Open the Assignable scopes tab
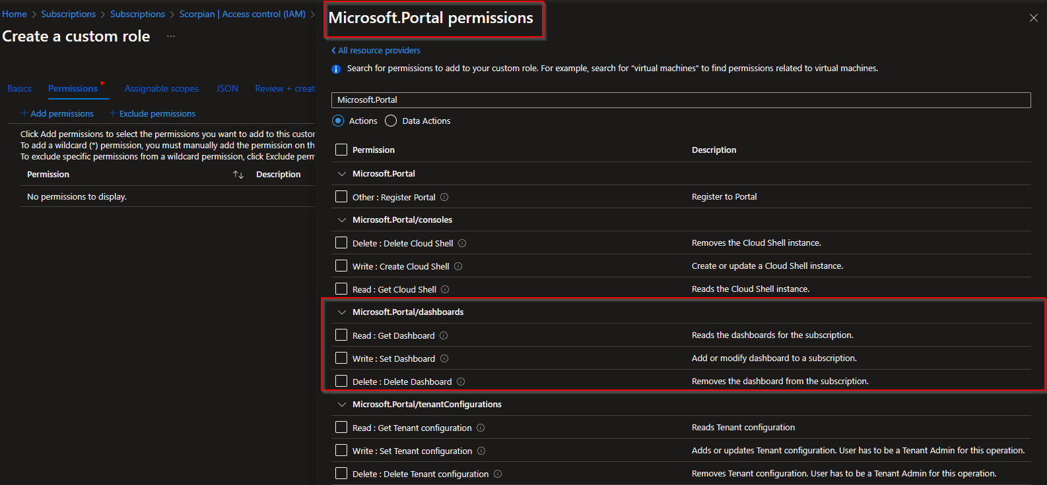 [162, 88]
